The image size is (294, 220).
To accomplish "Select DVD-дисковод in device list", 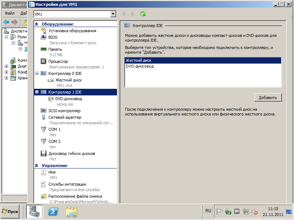I will (x=203, y=66).
